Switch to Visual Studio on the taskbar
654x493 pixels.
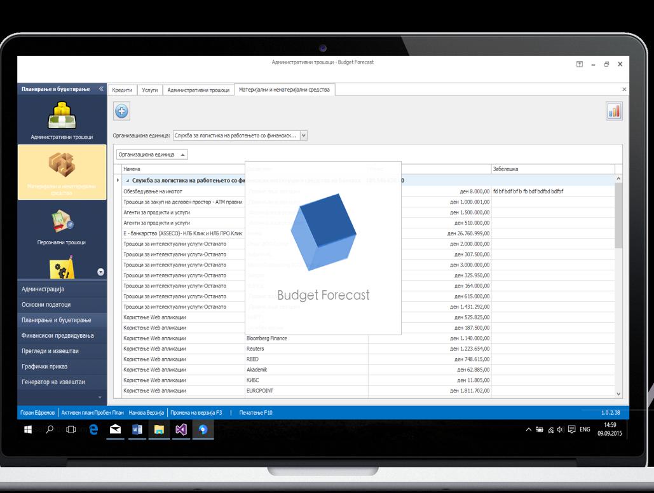(181, 429)
